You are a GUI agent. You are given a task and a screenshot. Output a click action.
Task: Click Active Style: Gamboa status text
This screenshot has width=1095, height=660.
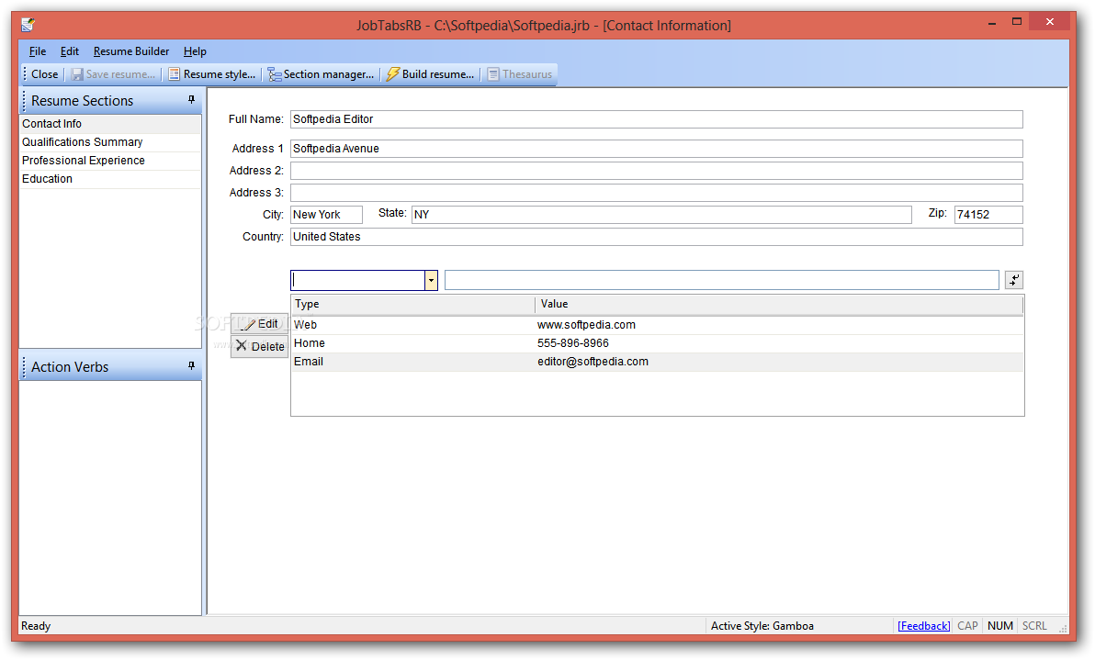coord(762,626)
